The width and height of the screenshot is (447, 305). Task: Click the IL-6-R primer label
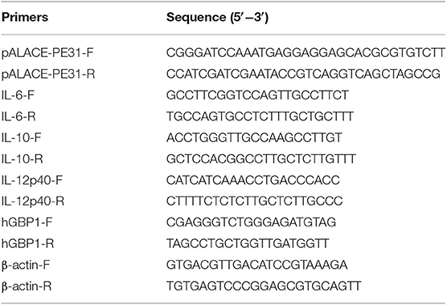[18, 116]
